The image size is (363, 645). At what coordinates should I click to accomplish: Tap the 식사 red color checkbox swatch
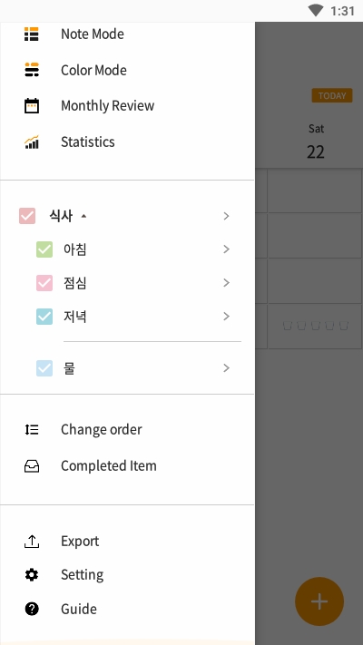[x=27, y=216]
